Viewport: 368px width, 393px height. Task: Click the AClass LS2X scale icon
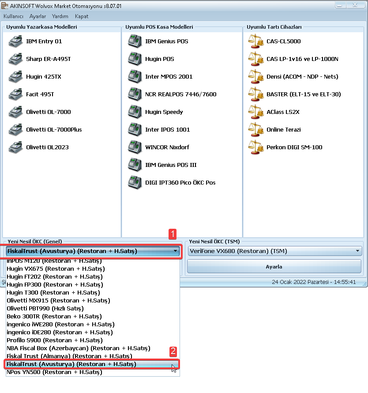pyautogui.click(x=256, y=112)
